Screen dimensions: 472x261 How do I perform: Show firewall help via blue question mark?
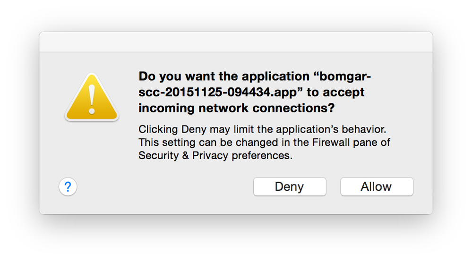coord(68,187)
